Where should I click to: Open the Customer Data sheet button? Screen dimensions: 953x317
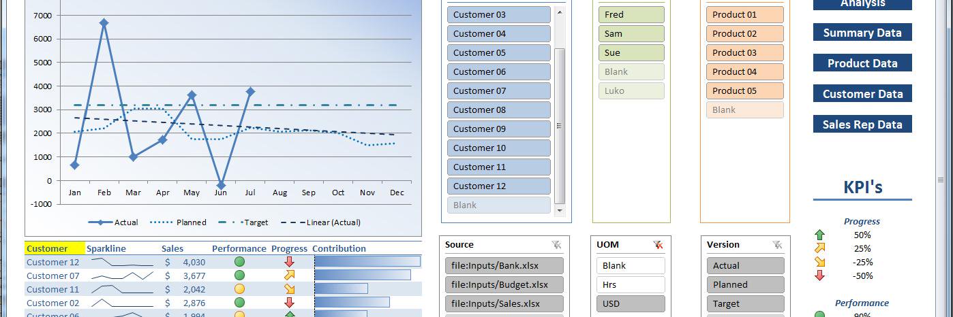pyautogui.click(x=862, y=94)
